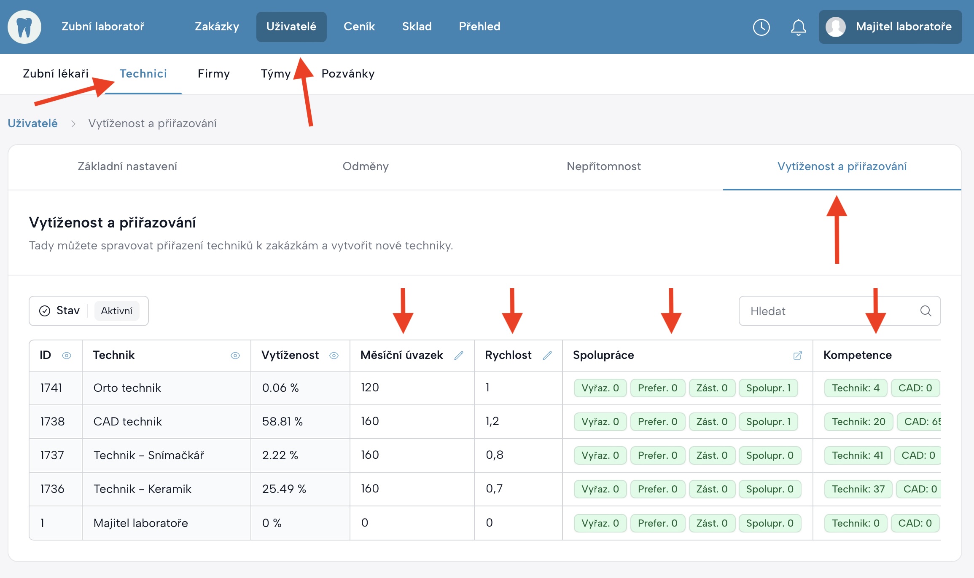Open the clock history icon
Image resolution: width=974 pixels, height=578 pixels.
761,27
